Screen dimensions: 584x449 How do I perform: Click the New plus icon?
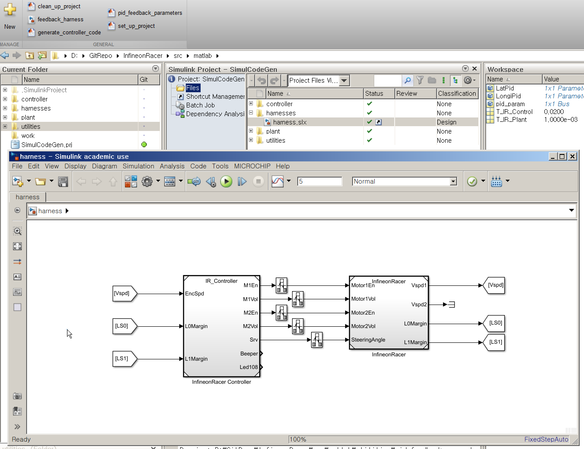coord(10,10)
